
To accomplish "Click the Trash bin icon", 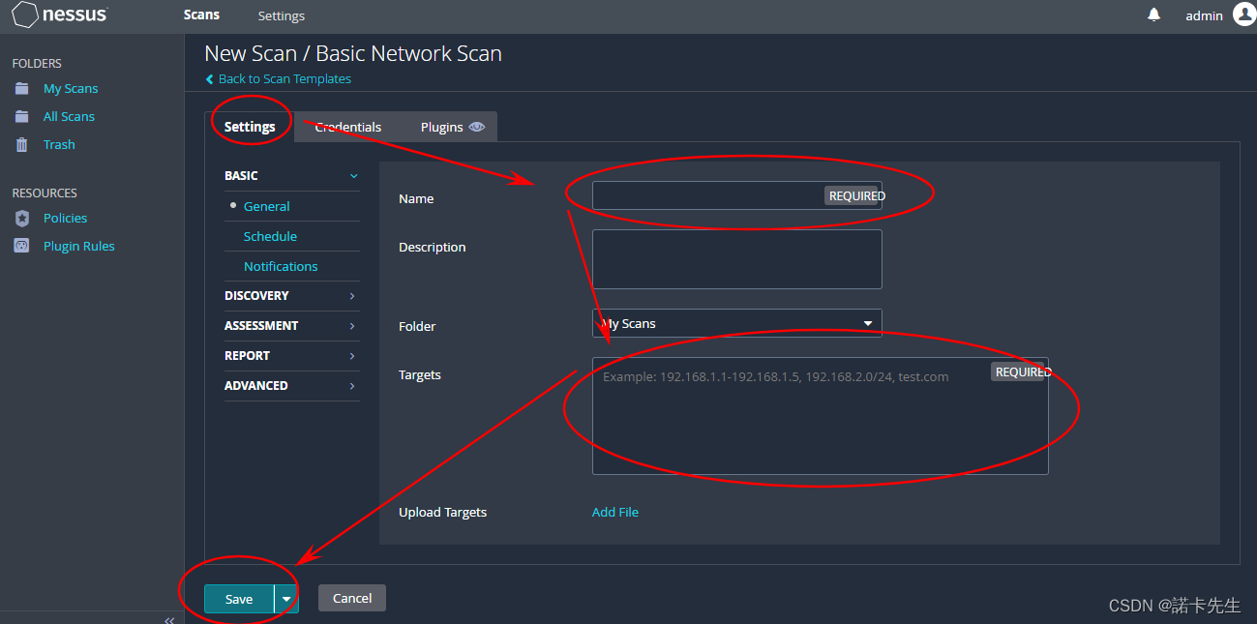I will point(21,144).
